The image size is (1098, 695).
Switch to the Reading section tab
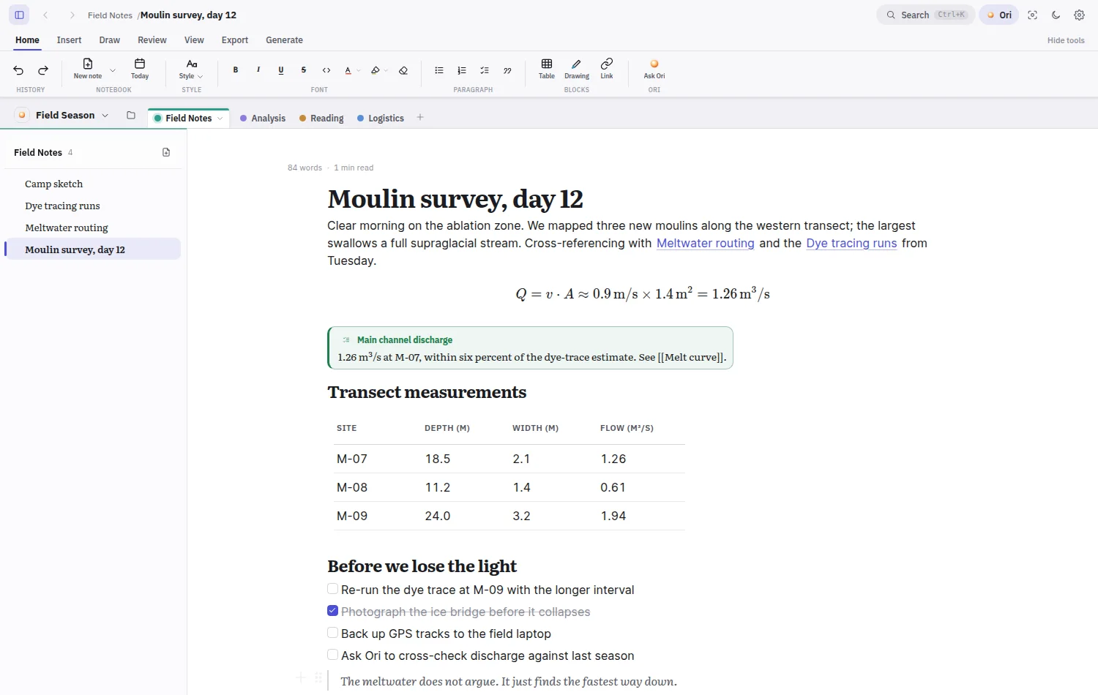point(321,118)
